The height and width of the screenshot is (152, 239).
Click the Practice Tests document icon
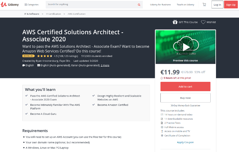162,123
